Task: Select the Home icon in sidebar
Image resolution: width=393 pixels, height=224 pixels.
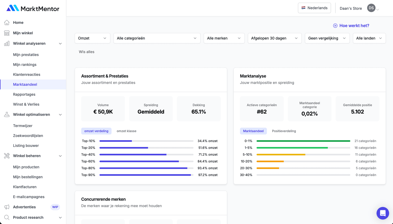Action: (7, 23)
